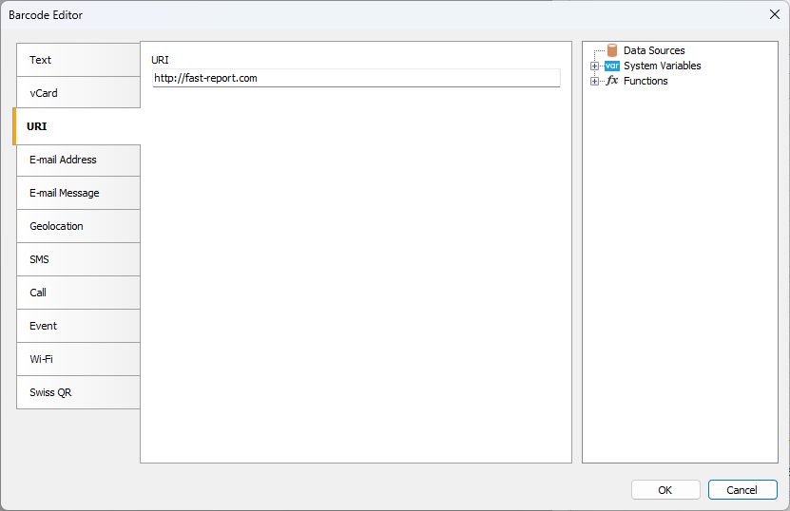The height and width of the screenshot is (511, 790).
Task: Select Data Sources in the tree
Action: tap(654, 50)
